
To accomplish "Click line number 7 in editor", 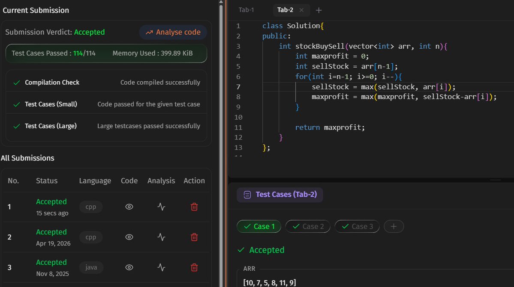I will (x=238, y=87).
